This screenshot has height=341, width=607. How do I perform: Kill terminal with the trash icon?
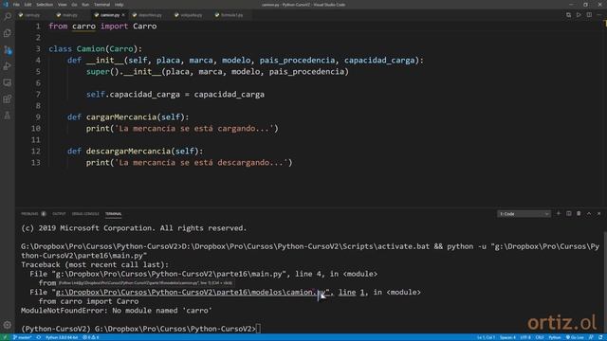579,213
